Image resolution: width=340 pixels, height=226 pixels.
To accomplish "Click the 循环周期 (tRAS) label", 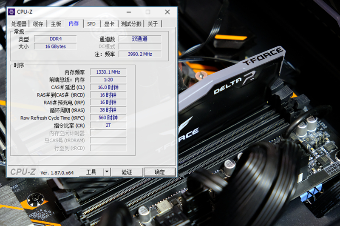I will 67,110.
